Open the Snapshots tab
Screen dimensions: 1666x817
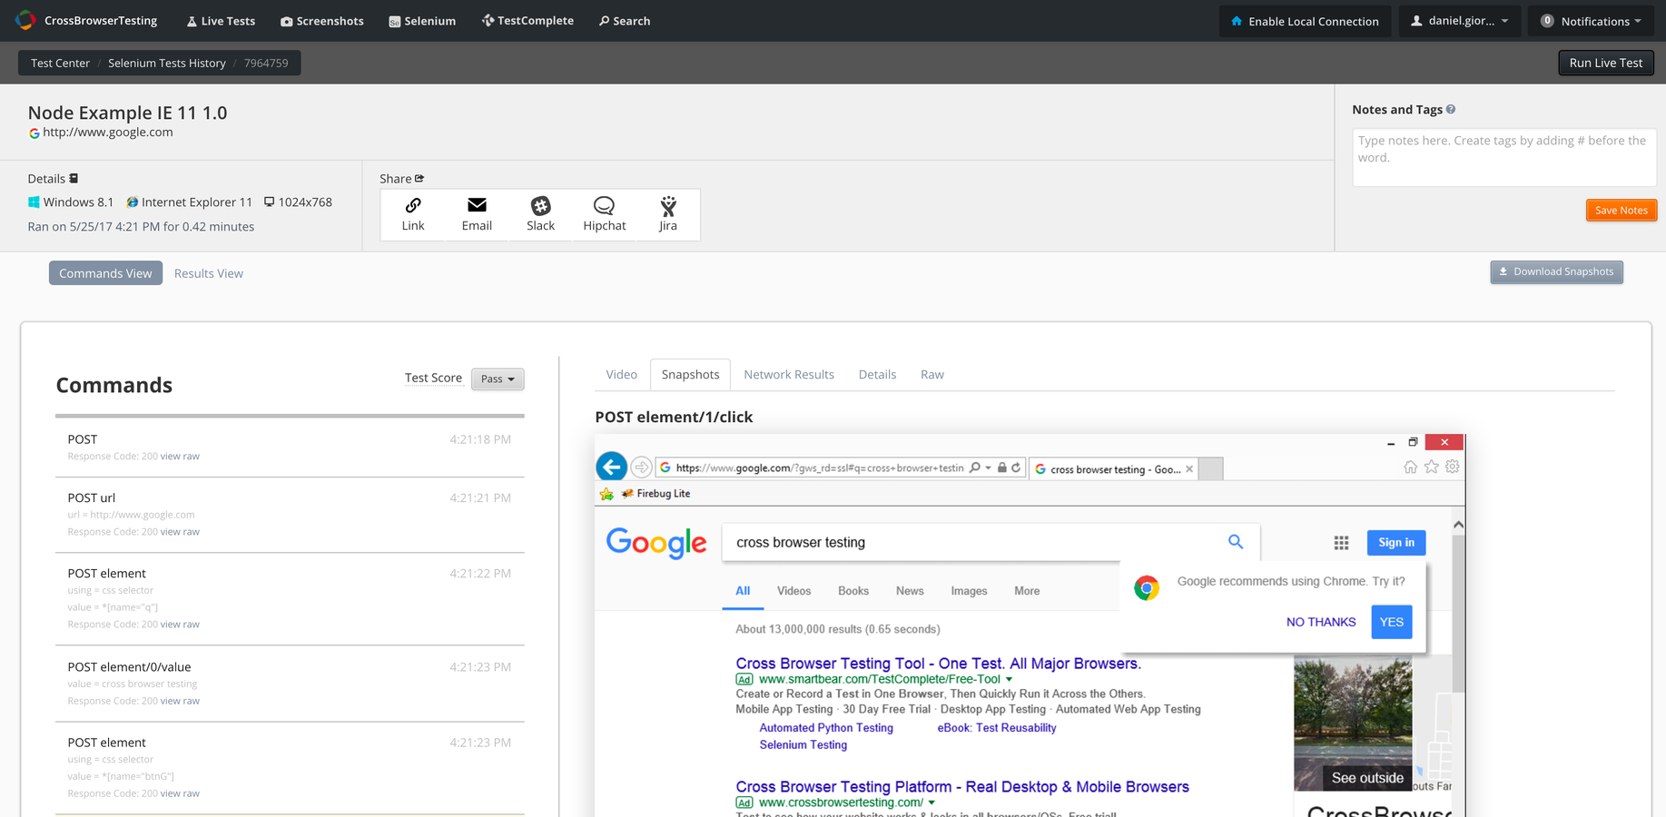[x=690, y=374]
